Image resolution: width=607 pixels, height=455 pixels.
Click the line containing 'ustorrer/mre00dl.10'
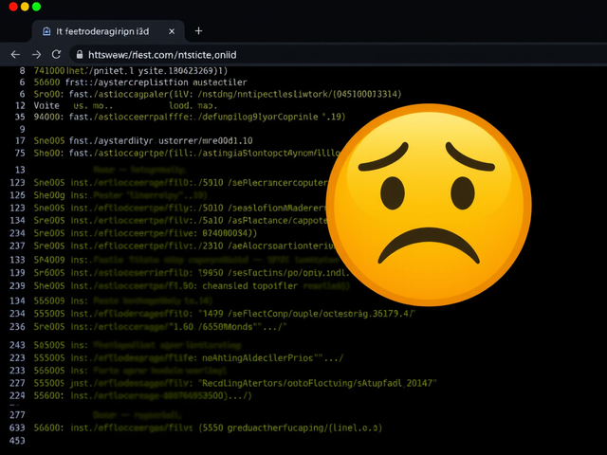[x=143, y=141]
